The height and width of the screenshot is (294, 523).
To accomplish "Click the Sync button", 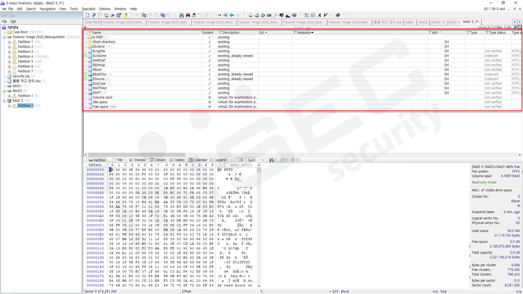I will click(251, 160).
